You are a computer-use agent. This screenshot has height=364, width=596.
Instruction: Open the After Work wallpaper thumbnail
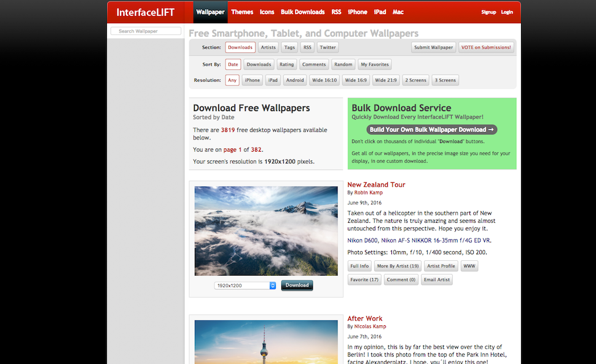(266, 342)
